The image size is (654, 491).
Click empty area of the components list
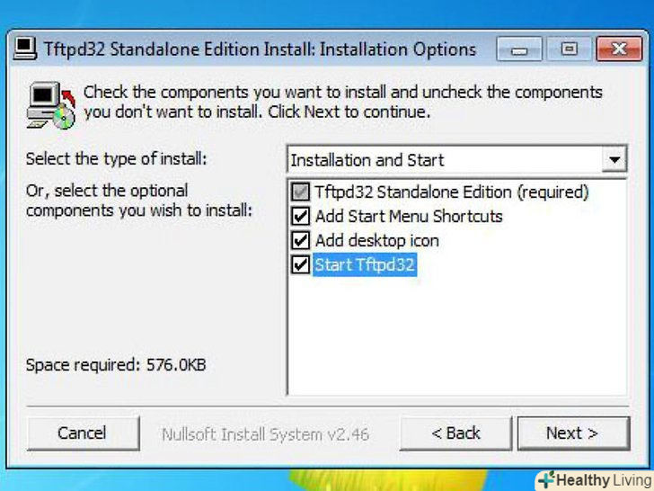[455, 342]
